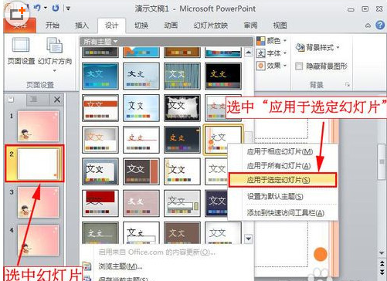Pick the solid brown theme thumbnail
Image resolution: width=387 pixels, height=281 pixels.
tap(182, 233)
